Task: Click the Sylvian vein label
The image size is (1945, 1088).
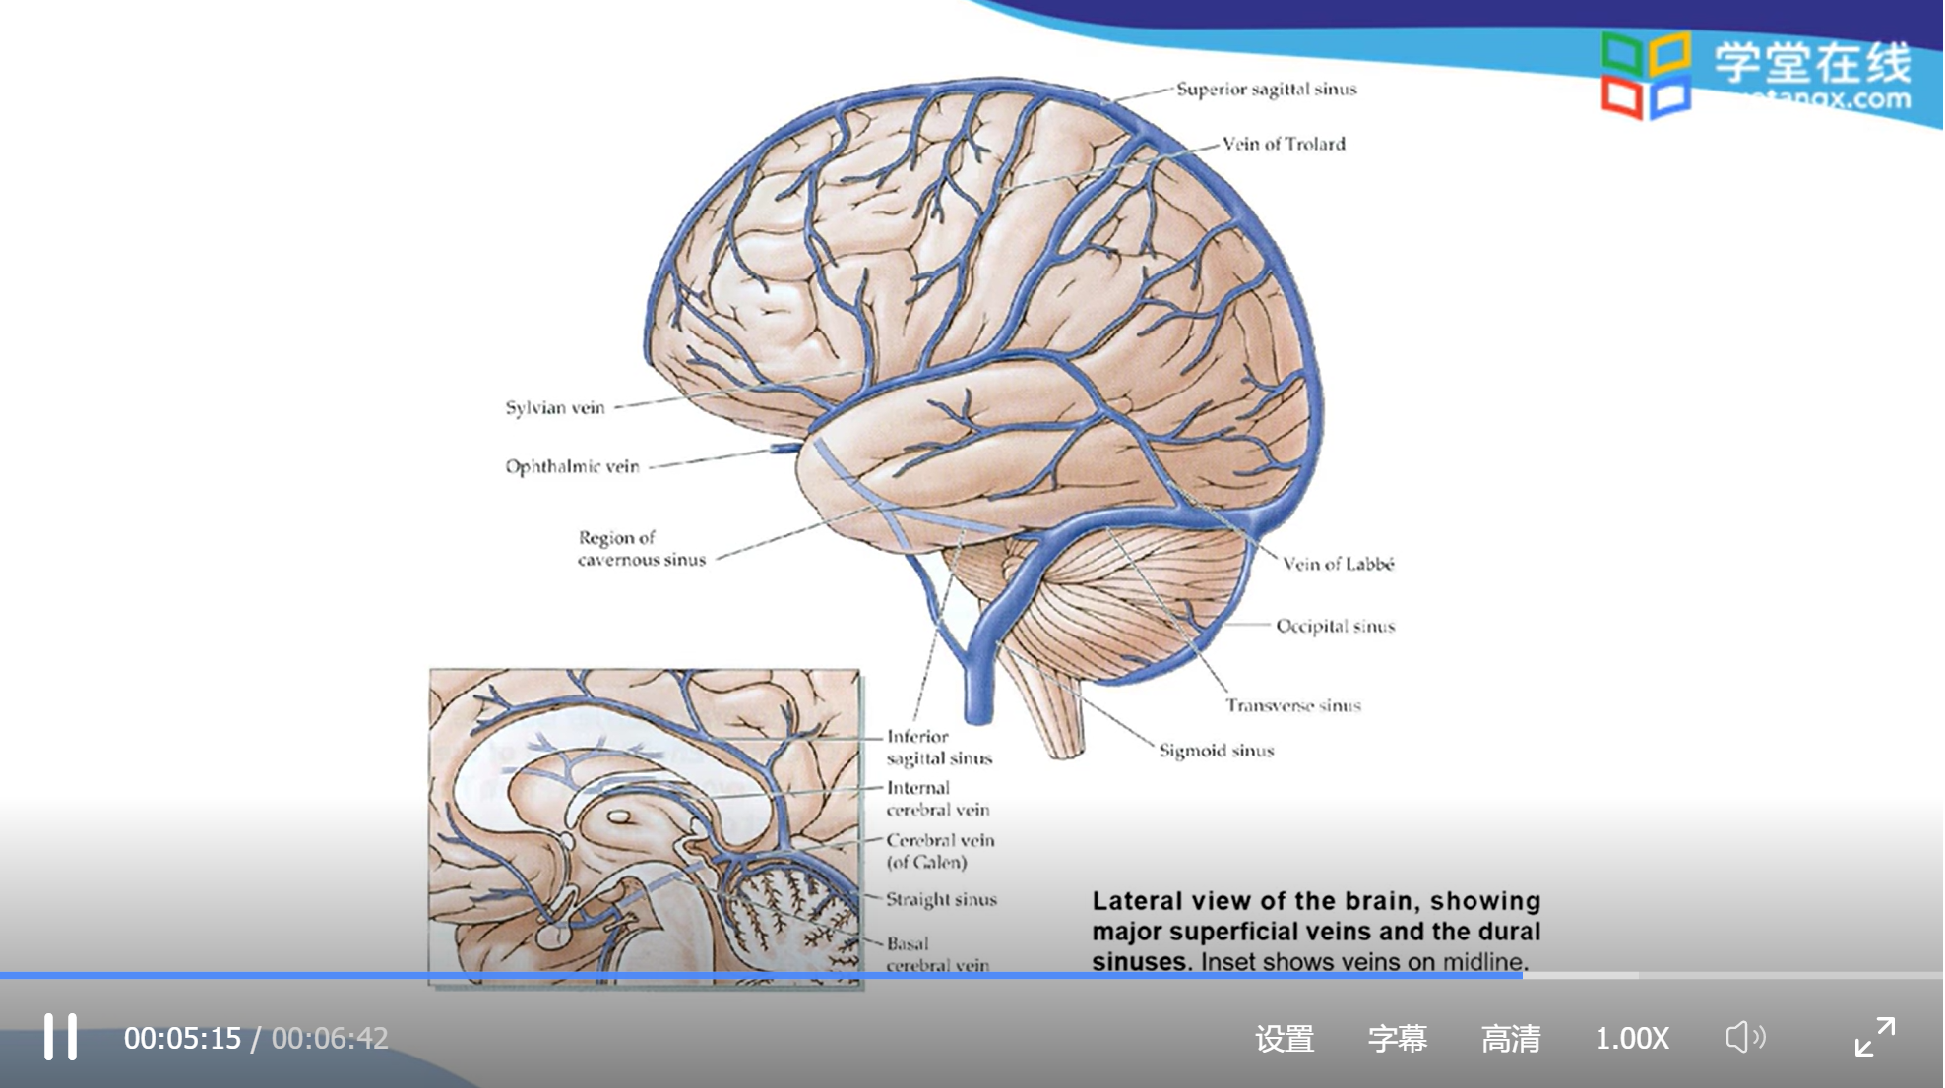Action: [555, 408]
